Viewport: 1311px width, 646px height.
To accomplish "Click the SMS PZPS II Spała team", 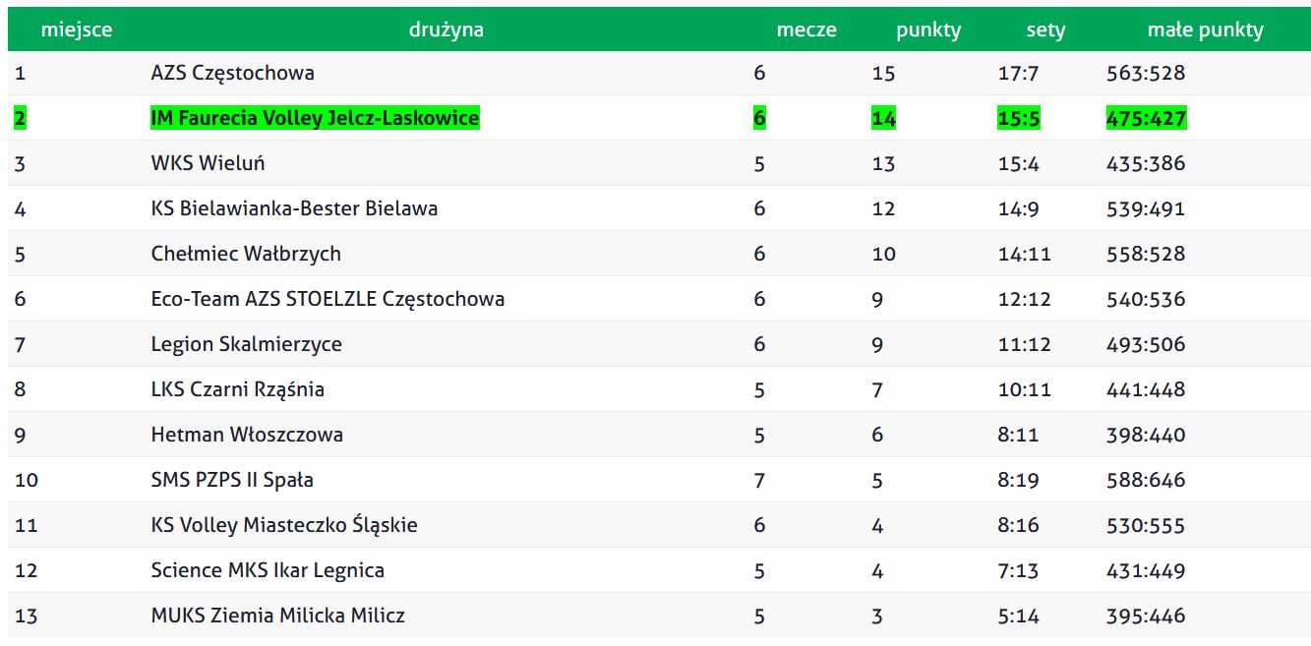I will [x=232, y=480].
